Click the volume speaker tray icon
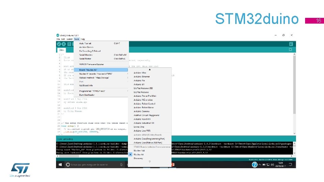Image resolution: width=324 pixels, height=182 pixels. [272, 165]
